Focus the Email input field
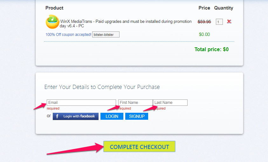Screen dimensions: 268x162 click(x=81, y=103)
